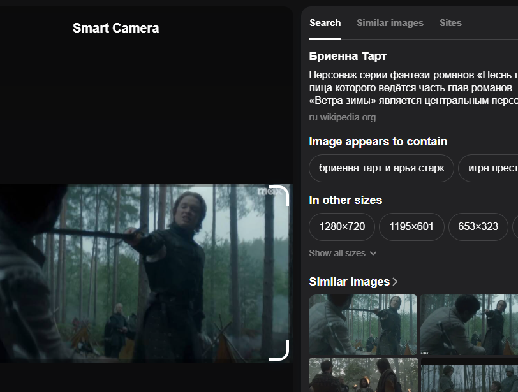Select the Search tab

(x=325, y=23)
